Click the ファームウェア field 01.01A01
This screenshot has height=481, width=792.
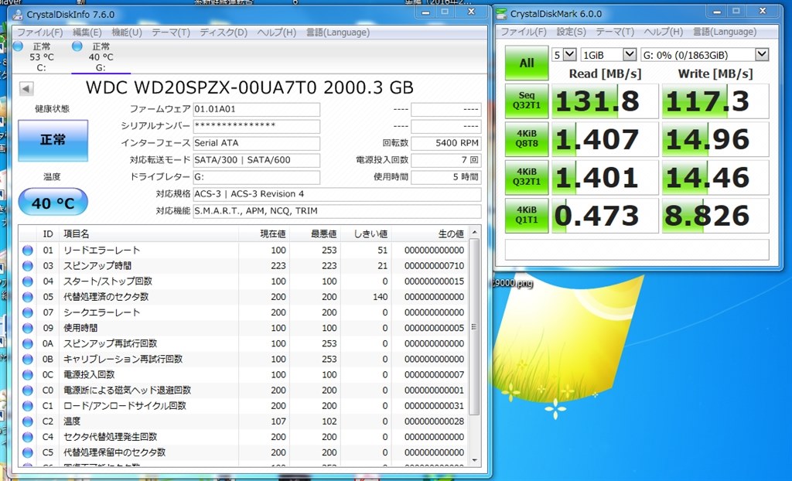click(257, 109)
